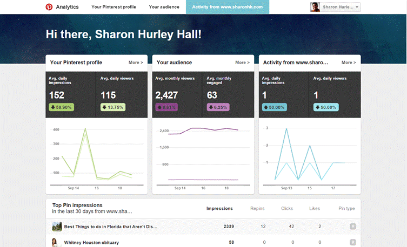Viewport: 407px width, 247px height.
Task: Sort by the Impressions column header
Action: pyautogui.click(x=219, y=208)
